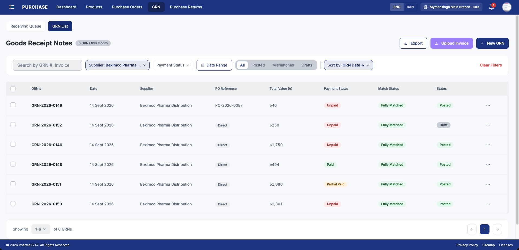Image resolution: width=519 pixels, height=250 pixels.
Task: Open the Dashboard menu item
Action: click(66, 7)
